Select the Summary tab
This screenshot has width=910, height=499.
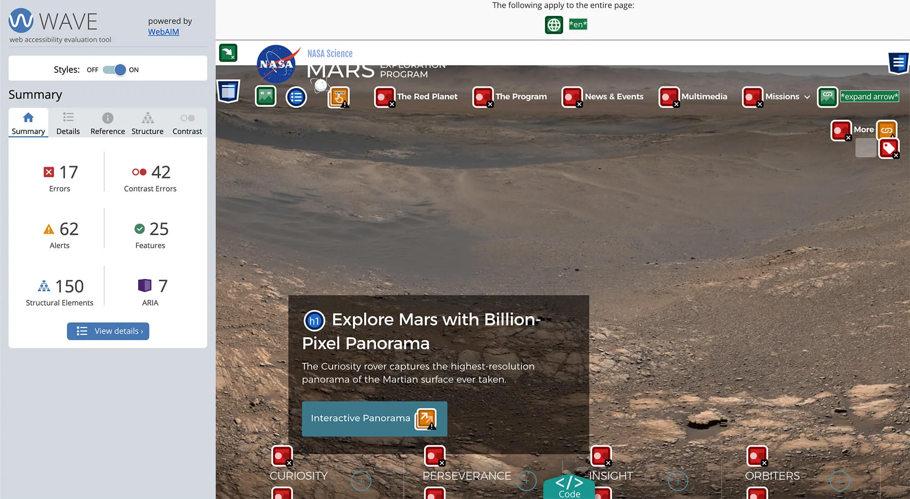[28, 123]
